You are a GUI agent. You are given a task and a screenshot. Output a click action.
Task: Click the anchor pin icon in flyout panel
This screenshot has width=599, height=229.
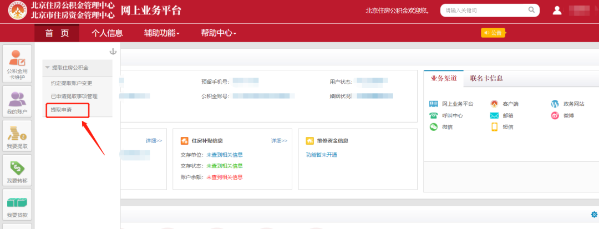[x=113, y=52]
